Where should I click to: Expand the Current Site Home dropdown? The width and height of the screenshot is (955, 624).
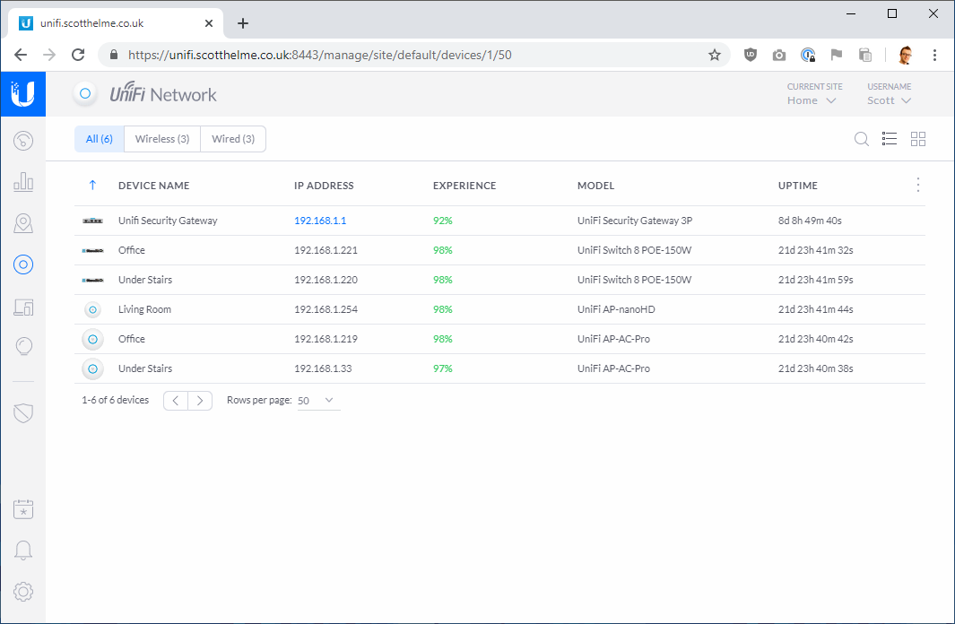(x=812, y=100)
